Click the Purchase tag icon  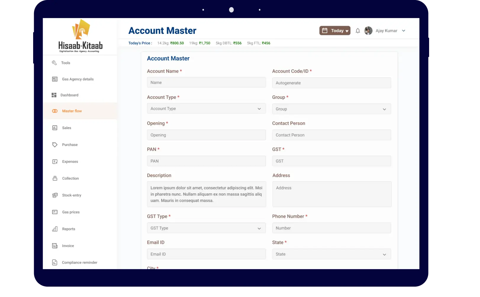coord(55,145)
